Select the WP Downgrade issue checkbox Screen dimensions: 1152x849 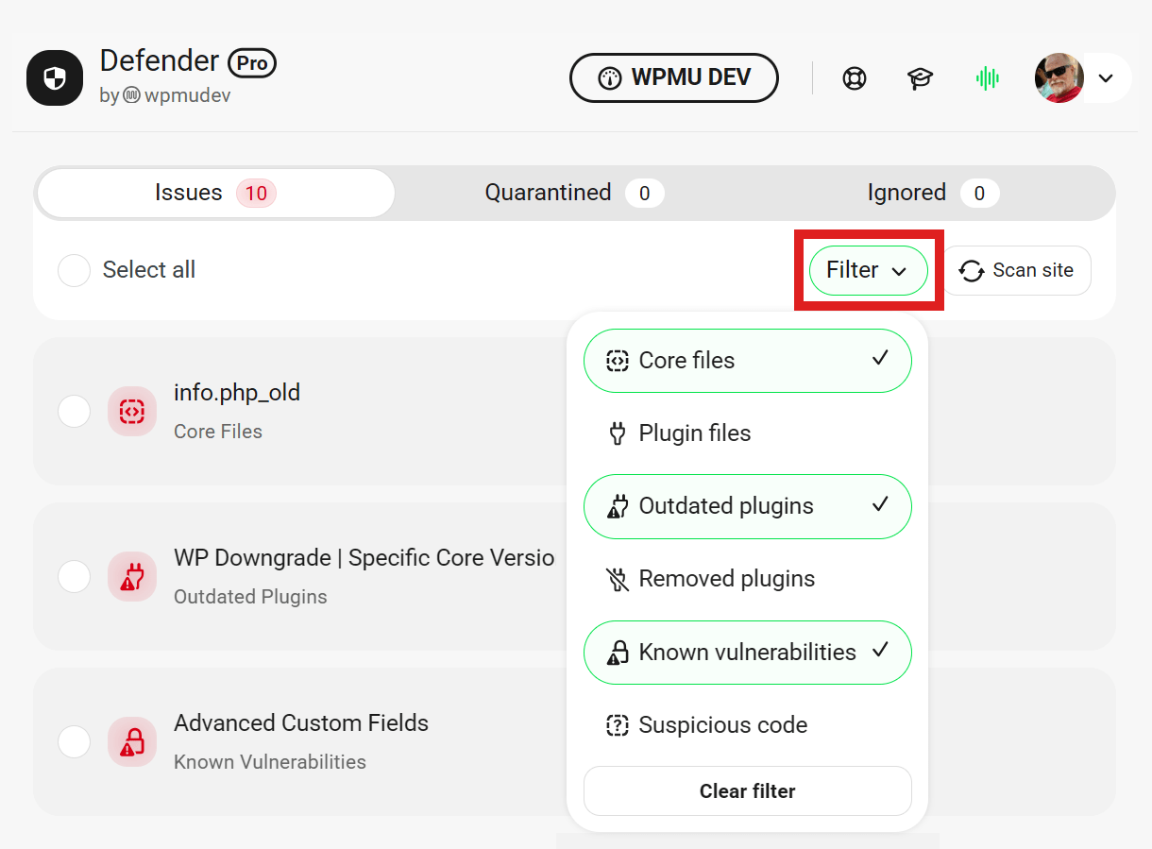[74, 576]
